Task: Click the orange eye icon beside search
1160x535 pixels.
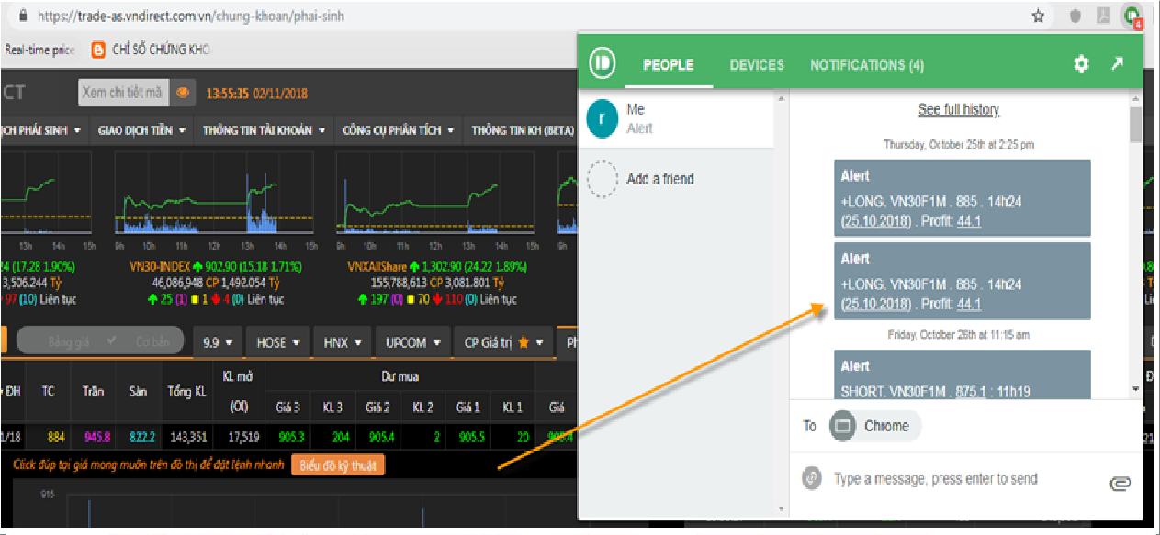Action: (183, 93)
